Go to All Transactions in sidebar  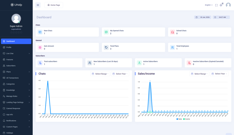pos(12,78)
